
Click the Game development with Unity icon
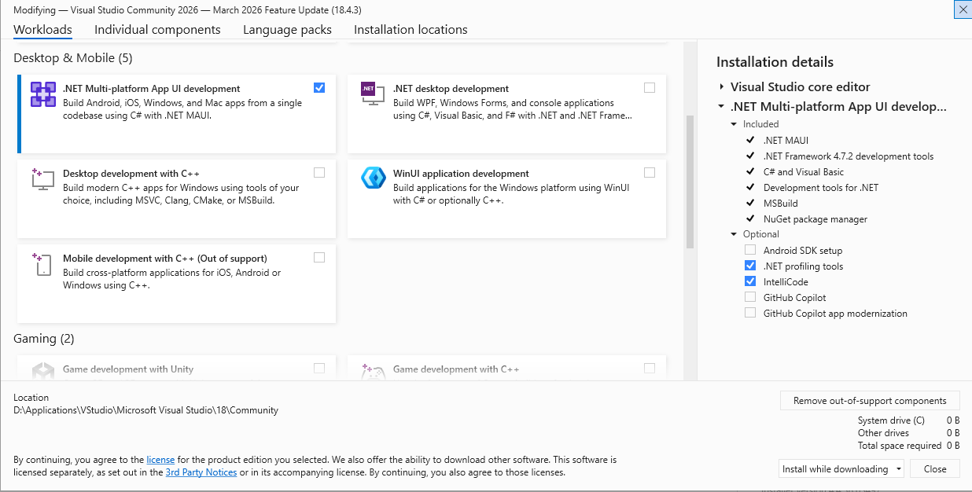(43, 371)
